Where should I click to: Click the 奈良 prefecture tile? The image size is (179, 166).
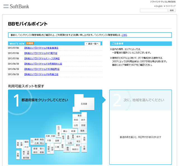(x=52, y=149)
